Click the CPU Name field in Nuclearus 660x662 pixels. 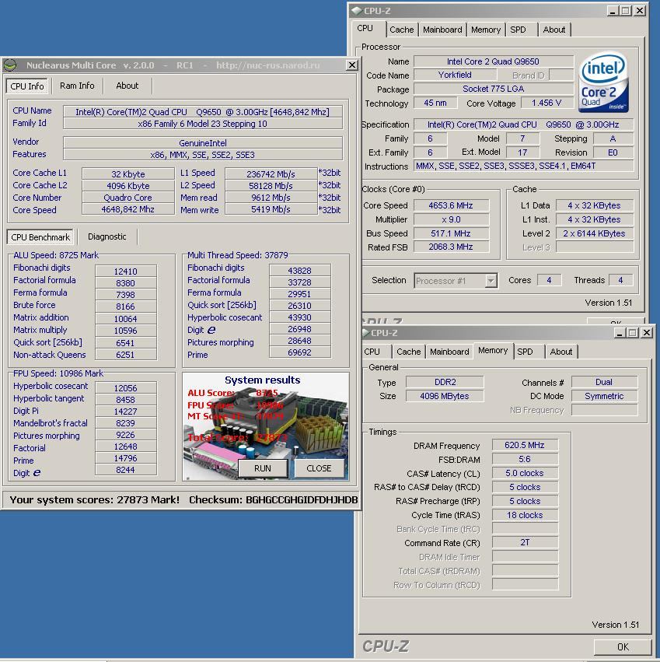pos(203,112)
